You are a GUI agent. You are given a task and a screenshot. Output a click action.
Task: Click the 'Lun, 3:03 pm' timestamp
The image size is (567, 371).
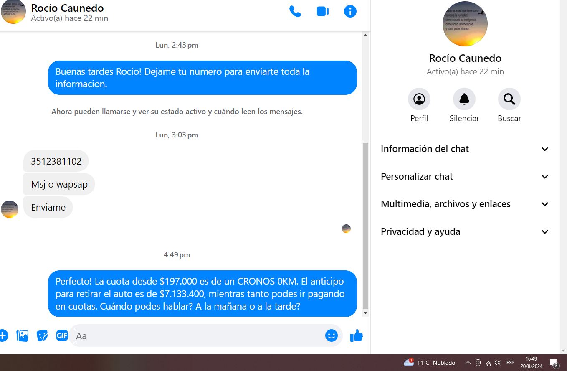pos(177,135)
